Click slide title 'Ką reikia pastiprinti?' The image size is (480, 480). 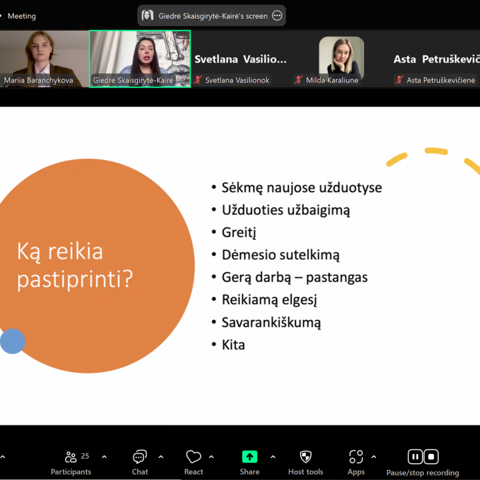(x=75, y=265)
